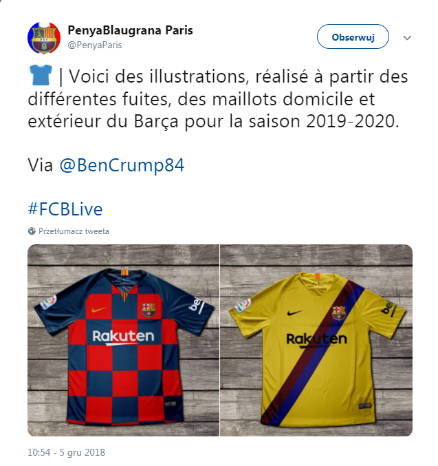
Task: Click the Rakuten logo on checkered jersey
Action: point(123,337)
